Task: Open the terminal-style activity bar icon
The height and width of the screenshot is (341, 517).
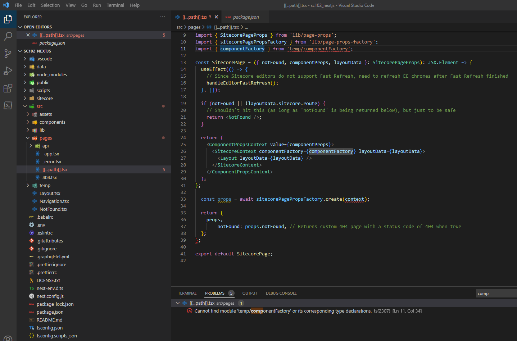Action: pos(8,105)
